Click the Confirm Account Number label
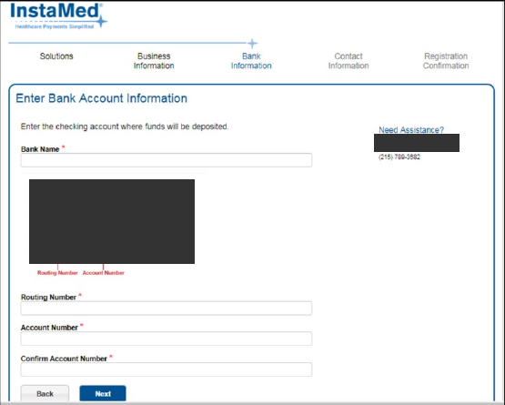Image resolution: width=505 pixels, height=405 pixels. click(x=64, y=359)
